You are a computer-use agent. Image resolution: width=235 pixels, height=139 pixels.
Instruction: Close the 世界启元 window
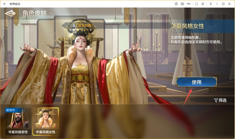pyautogui.click(x=230, y=4)
